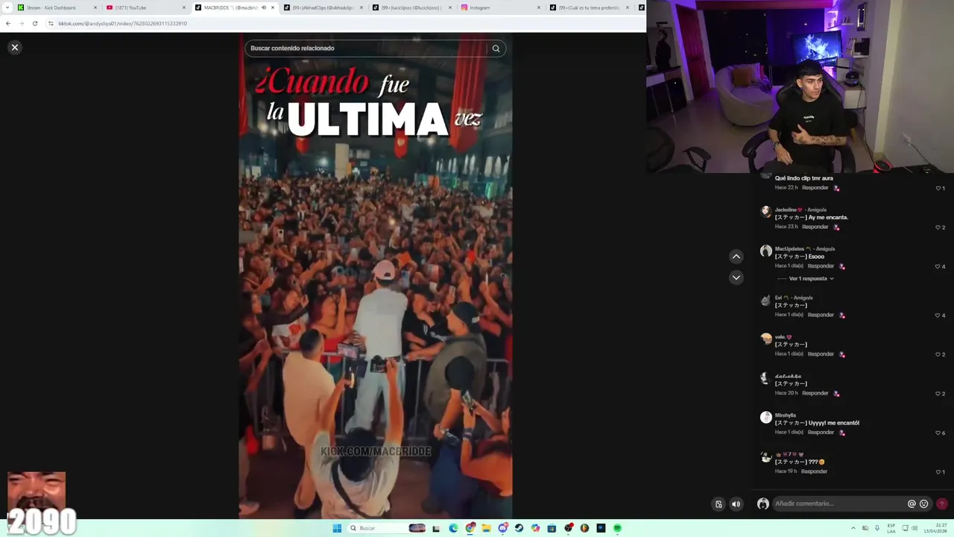Viewport: 954px width, 537px height.
Task: Switch to the AbhadClips TikTok tab
Action: (x=323, y=7)
